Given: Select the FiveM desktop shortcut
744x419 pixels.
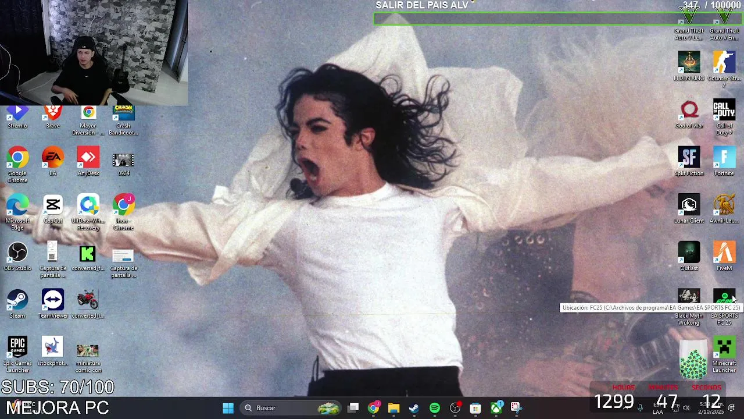Looking at the screenshot, I should pyautogui.click(x=724, y=257).
